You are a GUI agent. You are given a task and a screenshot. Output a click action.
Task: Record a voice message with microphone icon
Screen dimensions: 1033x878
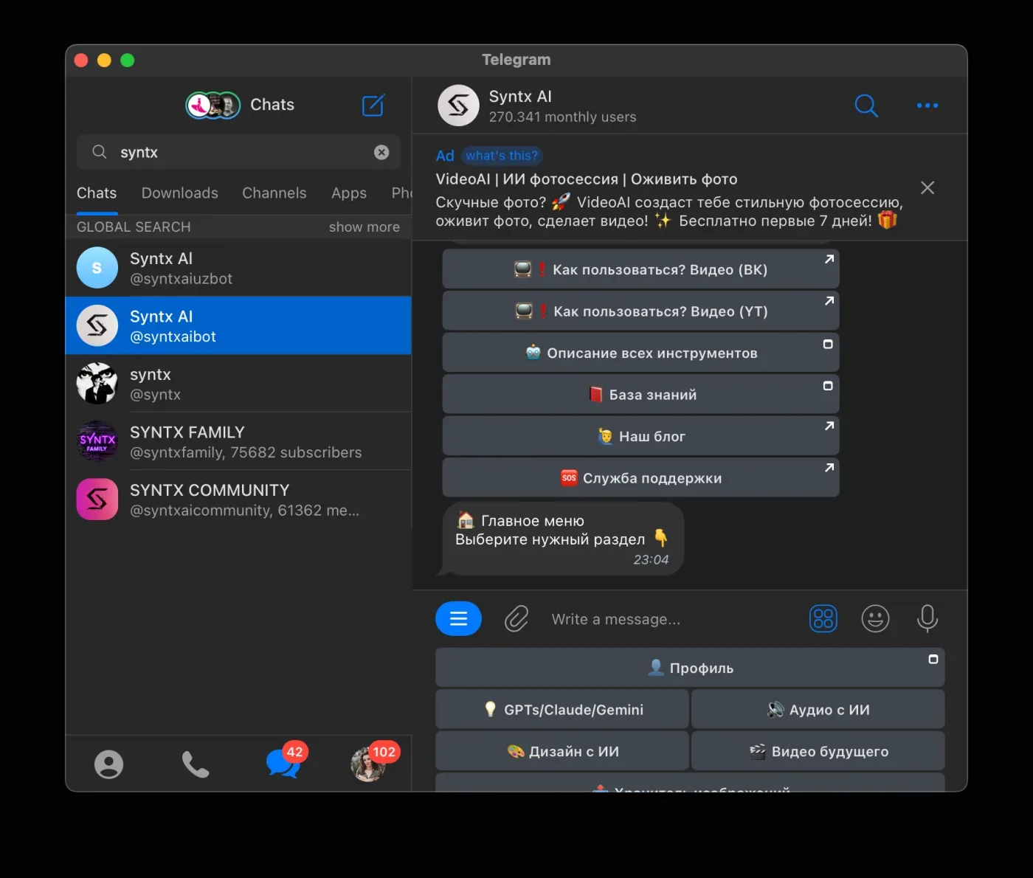[927, 618]
